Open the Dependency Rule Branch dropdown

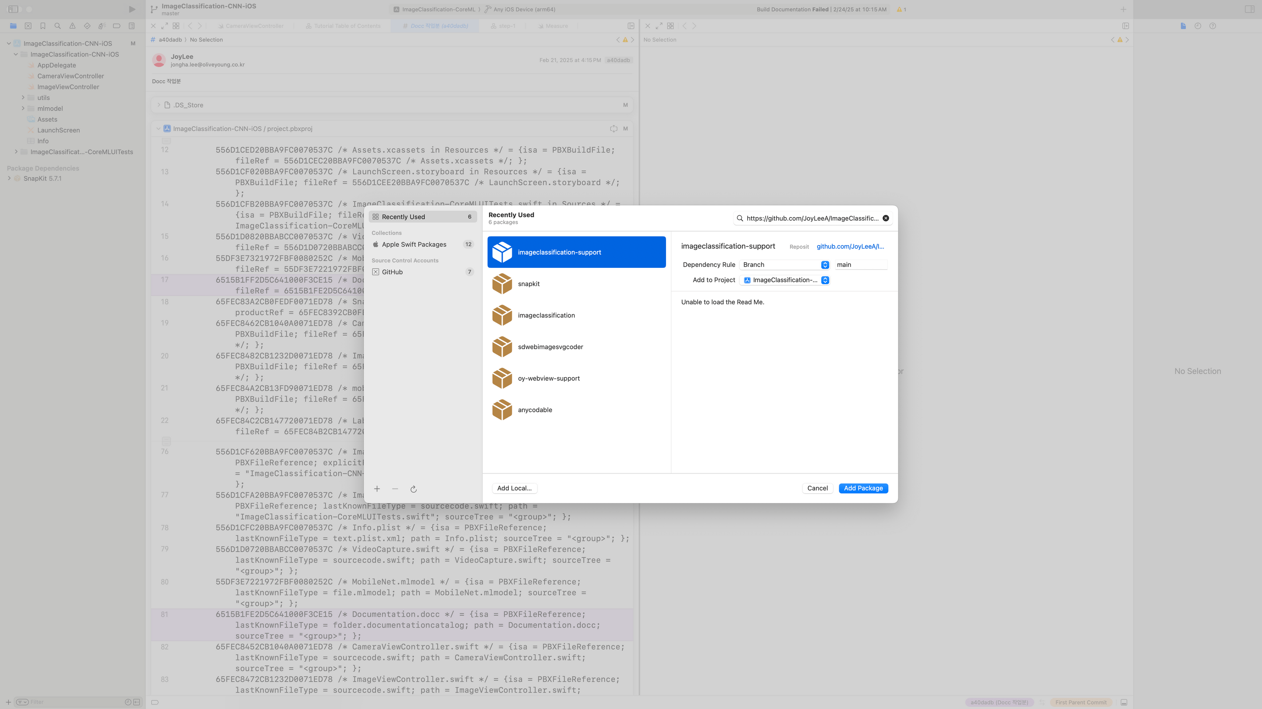click(x=785, y=265)
